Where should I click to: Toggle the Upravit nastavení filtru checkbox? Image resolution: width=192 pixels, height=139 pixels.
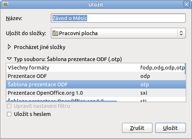point(9,106)
